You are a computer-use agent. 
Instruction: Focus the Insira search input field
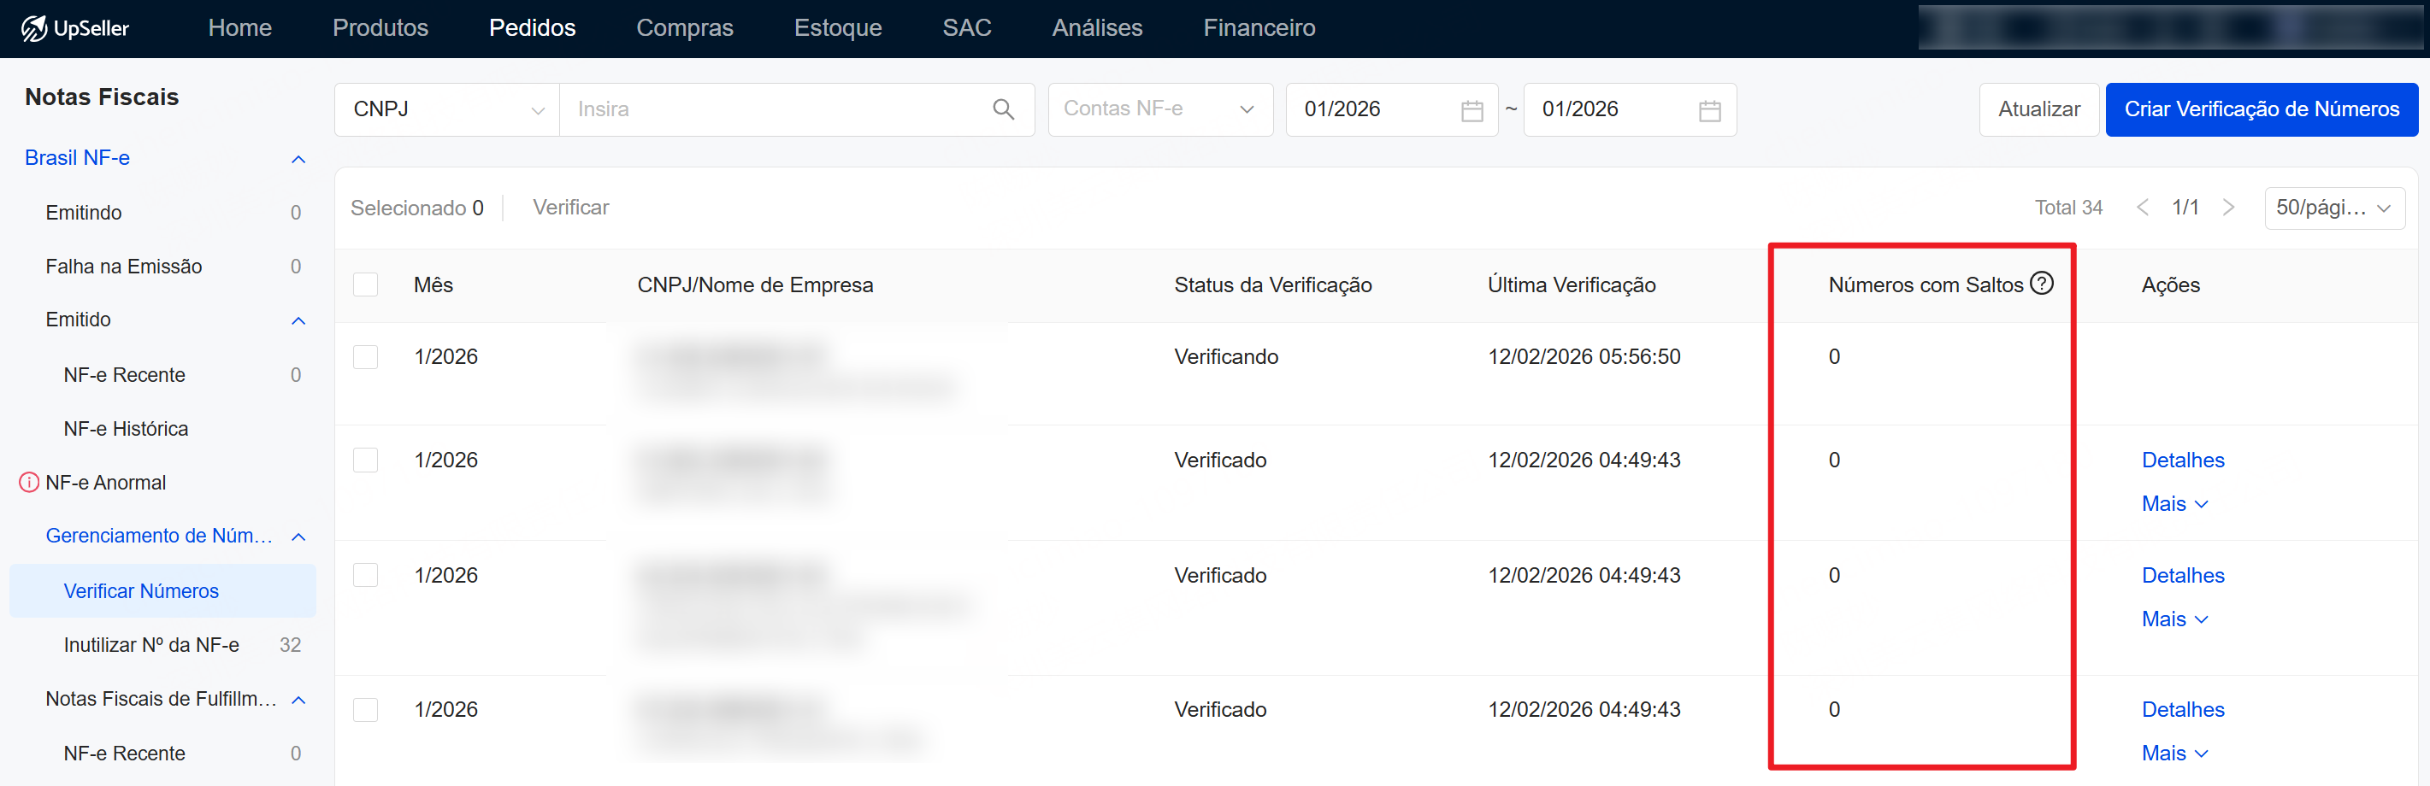click(774, 109)
